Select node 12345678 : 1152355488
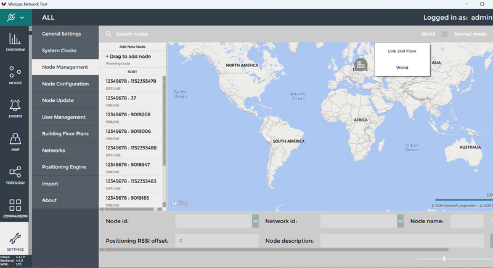This screenshot has height=268, width=493. (131, 151)
